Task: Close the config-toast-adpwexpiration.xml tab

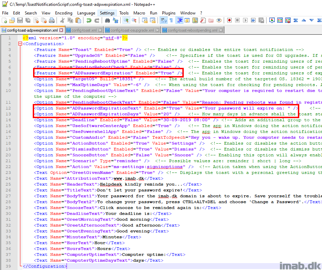Action: click(61, 30)
